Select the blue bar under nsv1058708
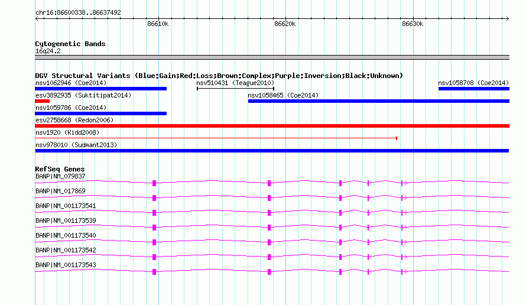The height and width of the screenshot is (305, 526). coord(473,89)
